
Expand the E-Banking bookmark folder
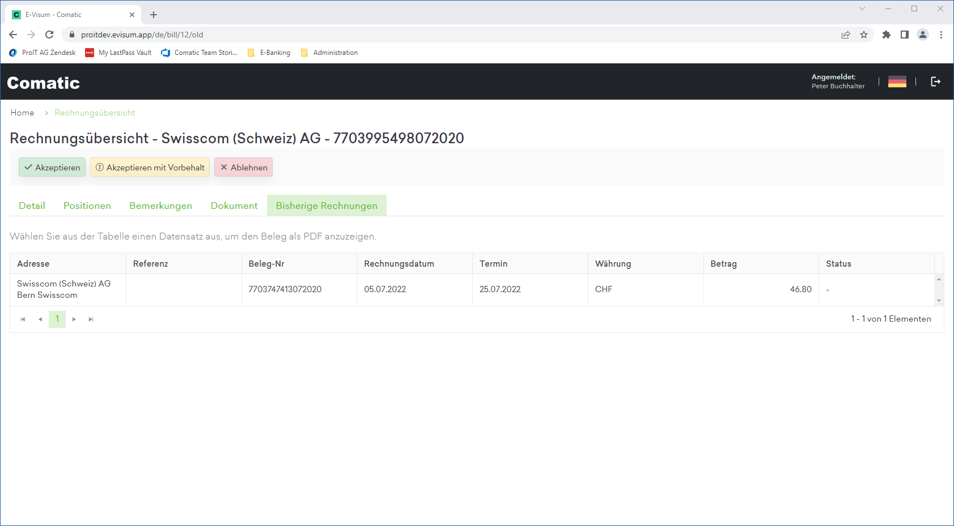pos(269,53)
